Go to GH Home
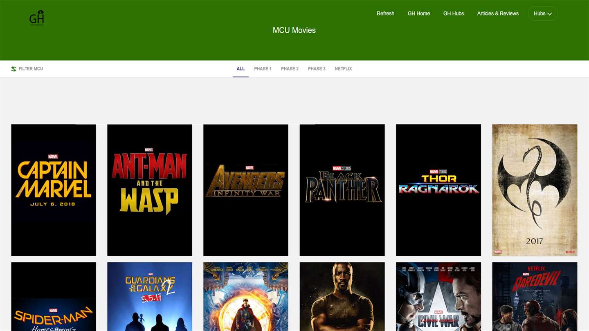This screenshot has width=589, height=331. coord(419,13)
